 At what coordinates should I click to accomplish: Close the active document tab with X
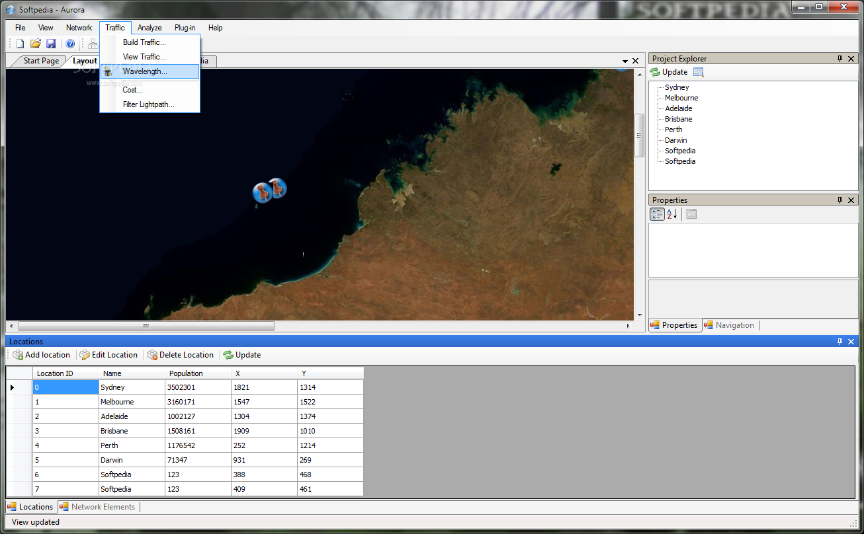[x=636, y=61]
